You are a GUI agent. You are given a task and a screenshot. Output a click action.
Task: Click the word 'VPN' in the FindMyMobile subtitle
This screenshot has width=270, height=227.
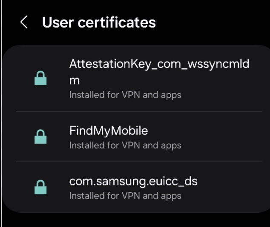(x=131, y=146)
